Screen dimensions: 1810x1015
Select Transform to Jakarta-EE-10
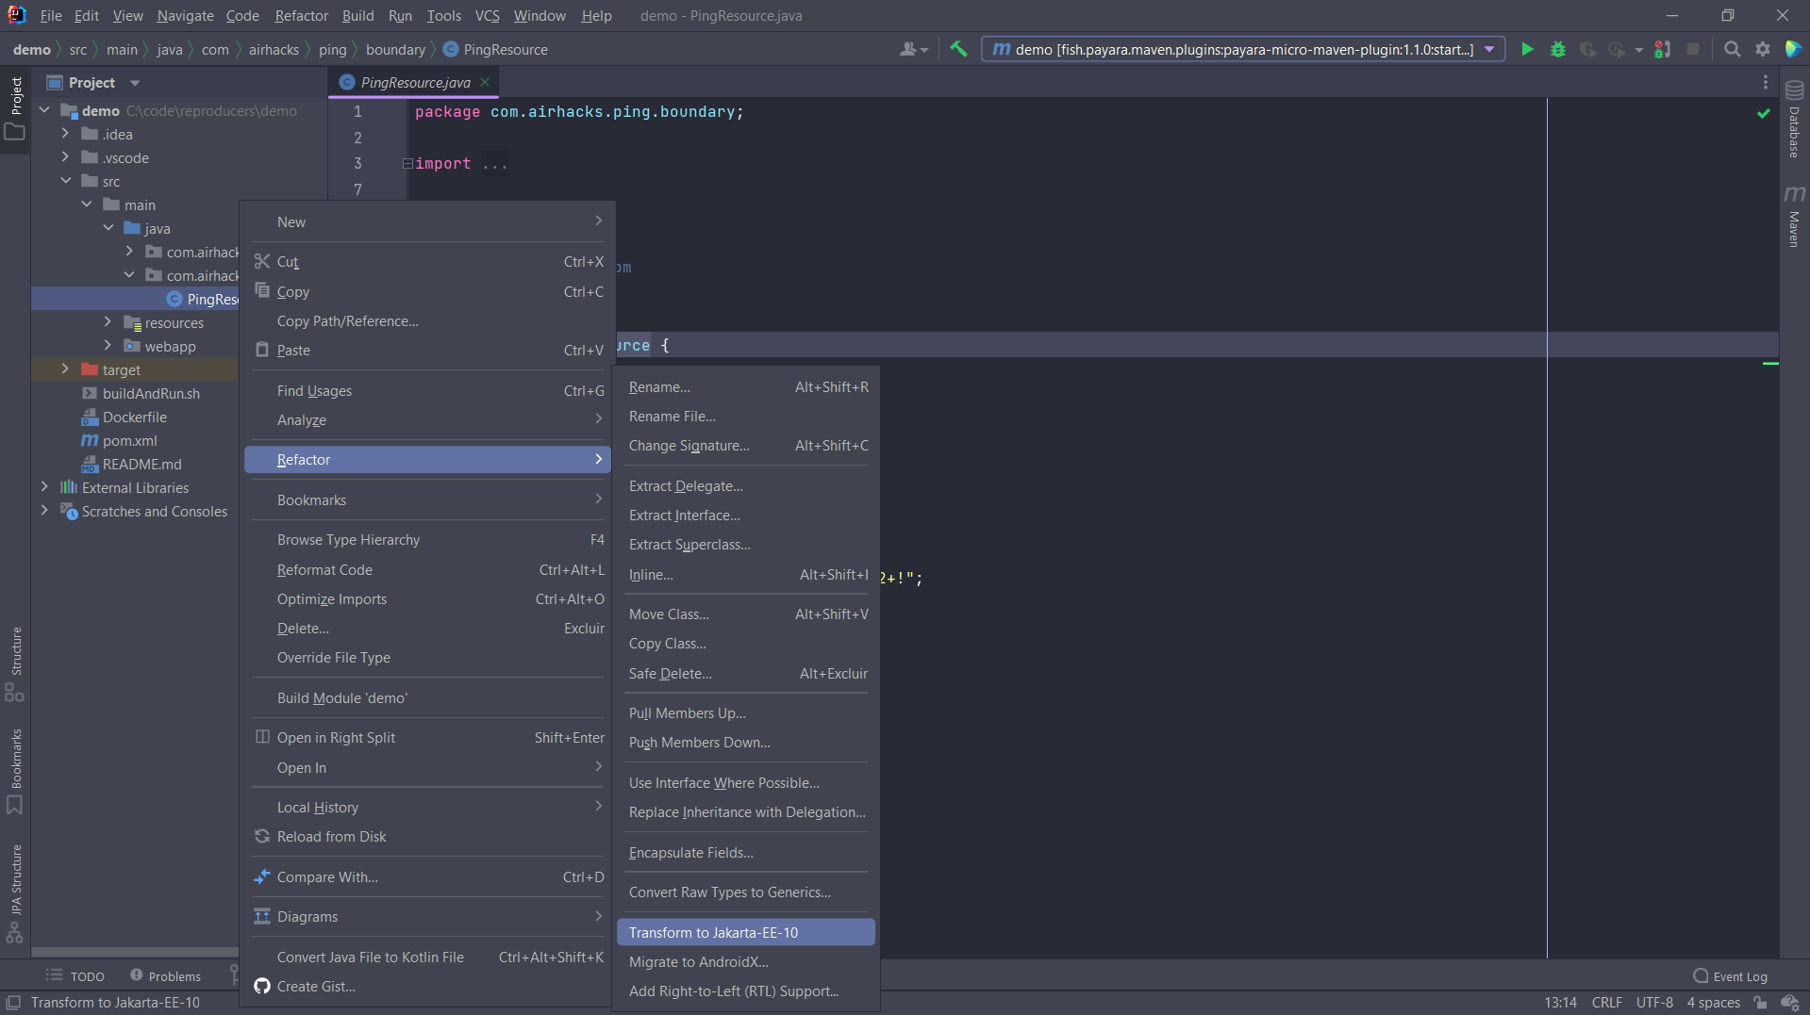click(x=713, y=931)
